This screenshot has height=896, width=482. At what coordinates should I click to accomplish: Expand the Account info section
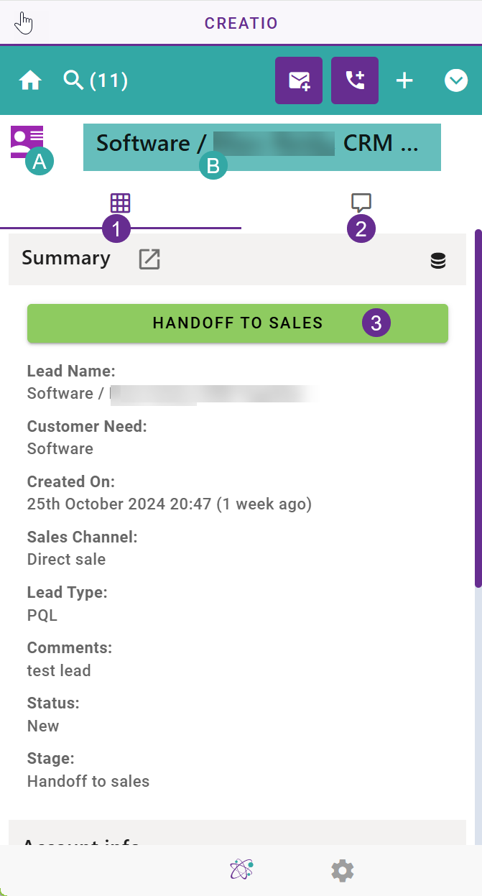[x=237, y=833]
